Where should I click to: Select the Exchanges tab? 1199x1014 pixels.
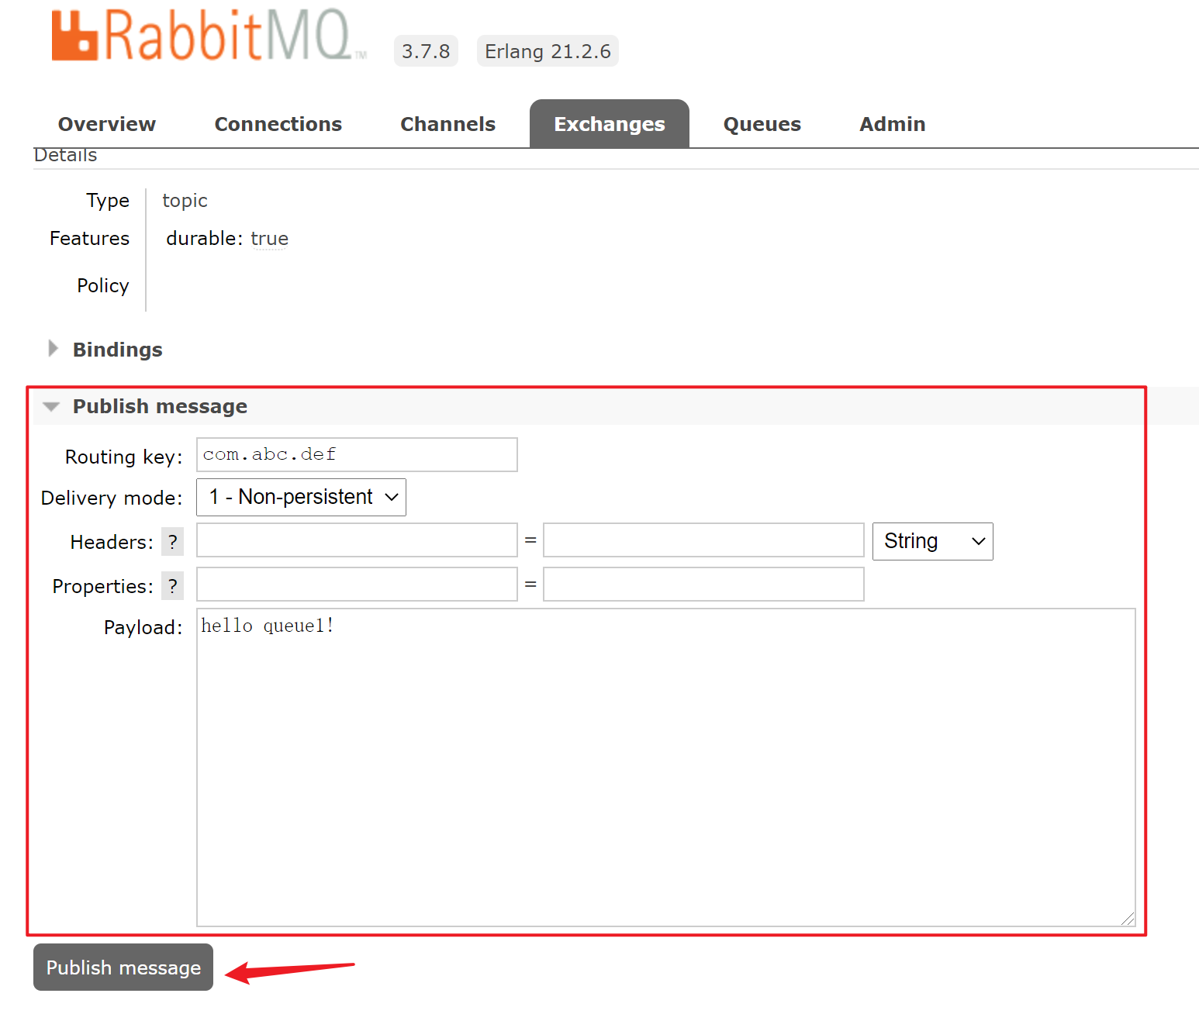pos(609,124)
